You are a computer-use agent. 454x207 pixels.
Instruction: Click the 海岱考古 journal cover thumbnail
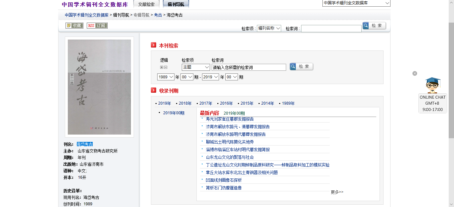[99, 87]
